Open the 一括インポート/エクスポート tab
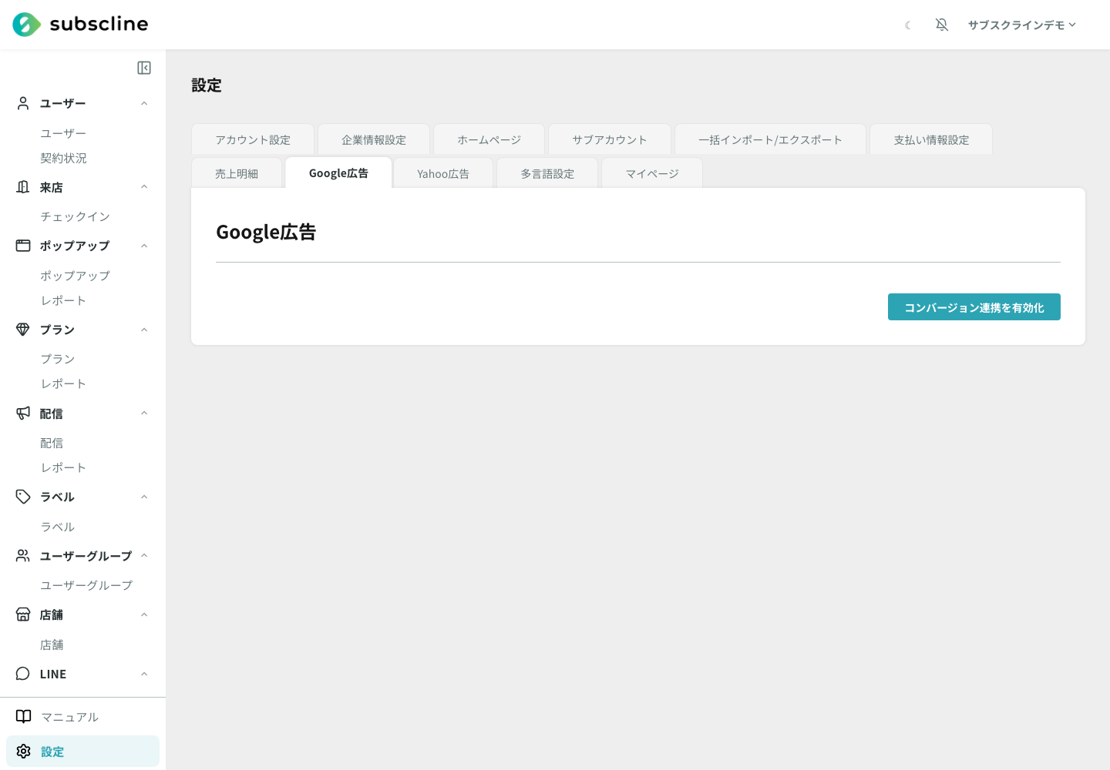1110x770 pixels. pos(771,139)
